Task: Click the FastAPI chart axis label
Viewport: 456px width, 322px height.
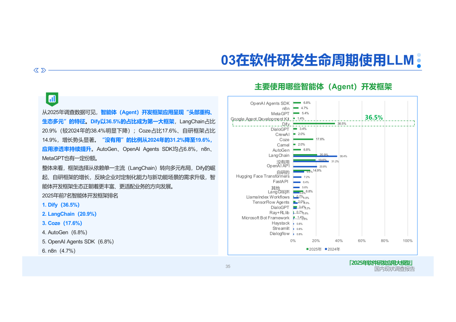Action: point(281,181)
